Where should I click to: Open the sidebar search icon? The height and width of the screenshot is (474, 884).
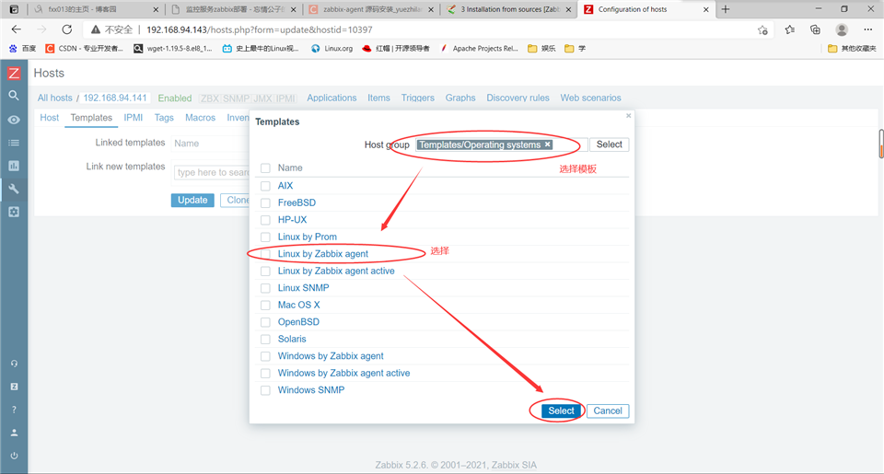14,96
